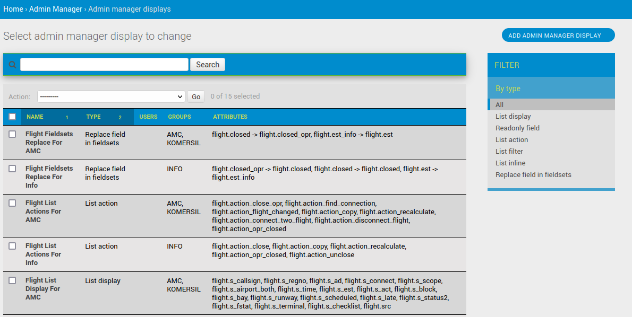The height and width of the screenshot is (317, 632).
Task: Sort by Name column header
Action: (x=35, y=117)
